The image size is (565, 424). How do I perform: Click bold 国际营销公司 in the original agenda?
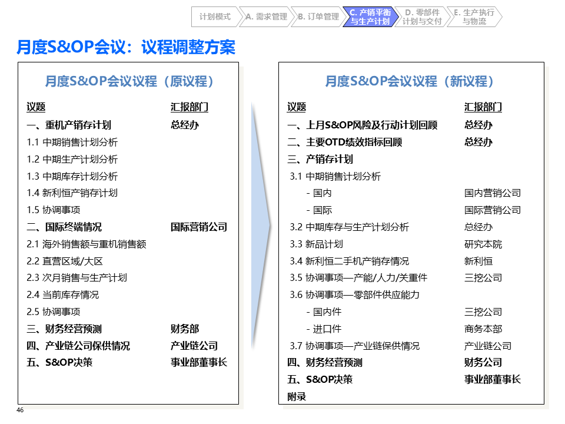pos(199,227)
